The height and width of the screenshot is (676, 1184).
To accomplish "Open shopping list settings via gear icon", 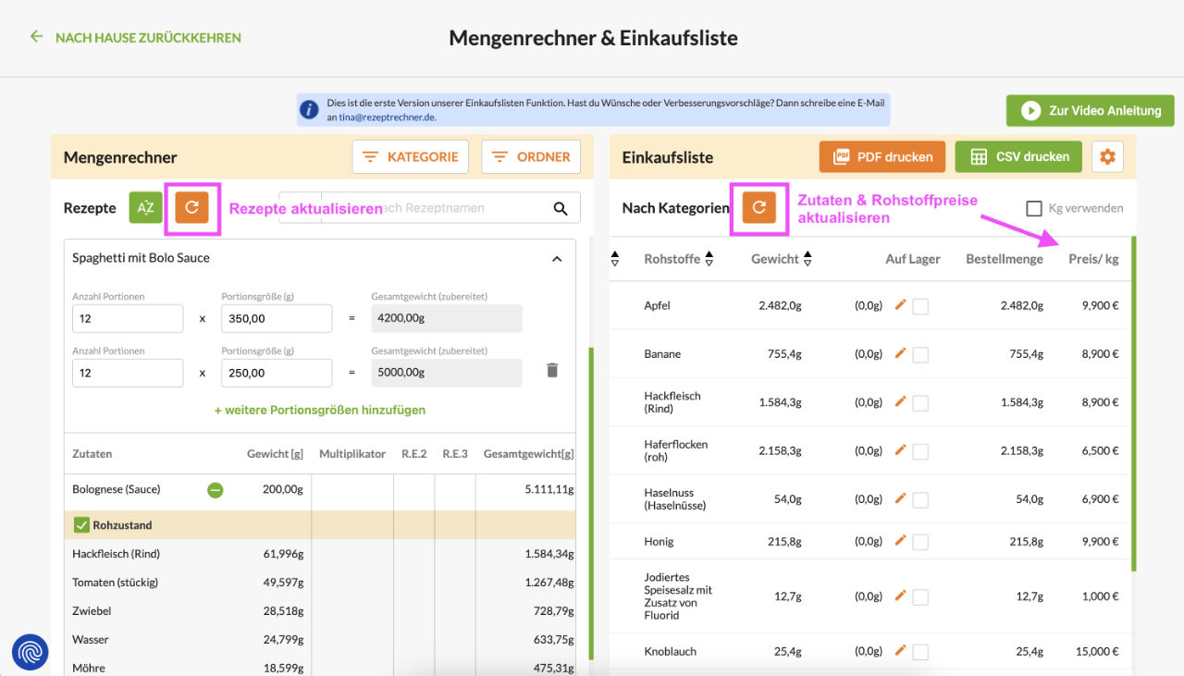I will click(1107, 156).
